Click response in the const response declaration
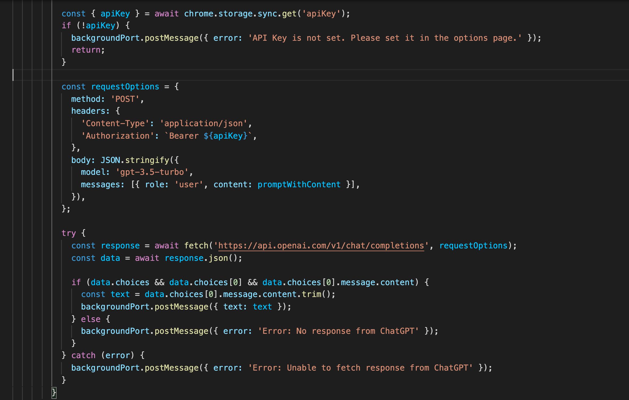 (x=120, y=246)
